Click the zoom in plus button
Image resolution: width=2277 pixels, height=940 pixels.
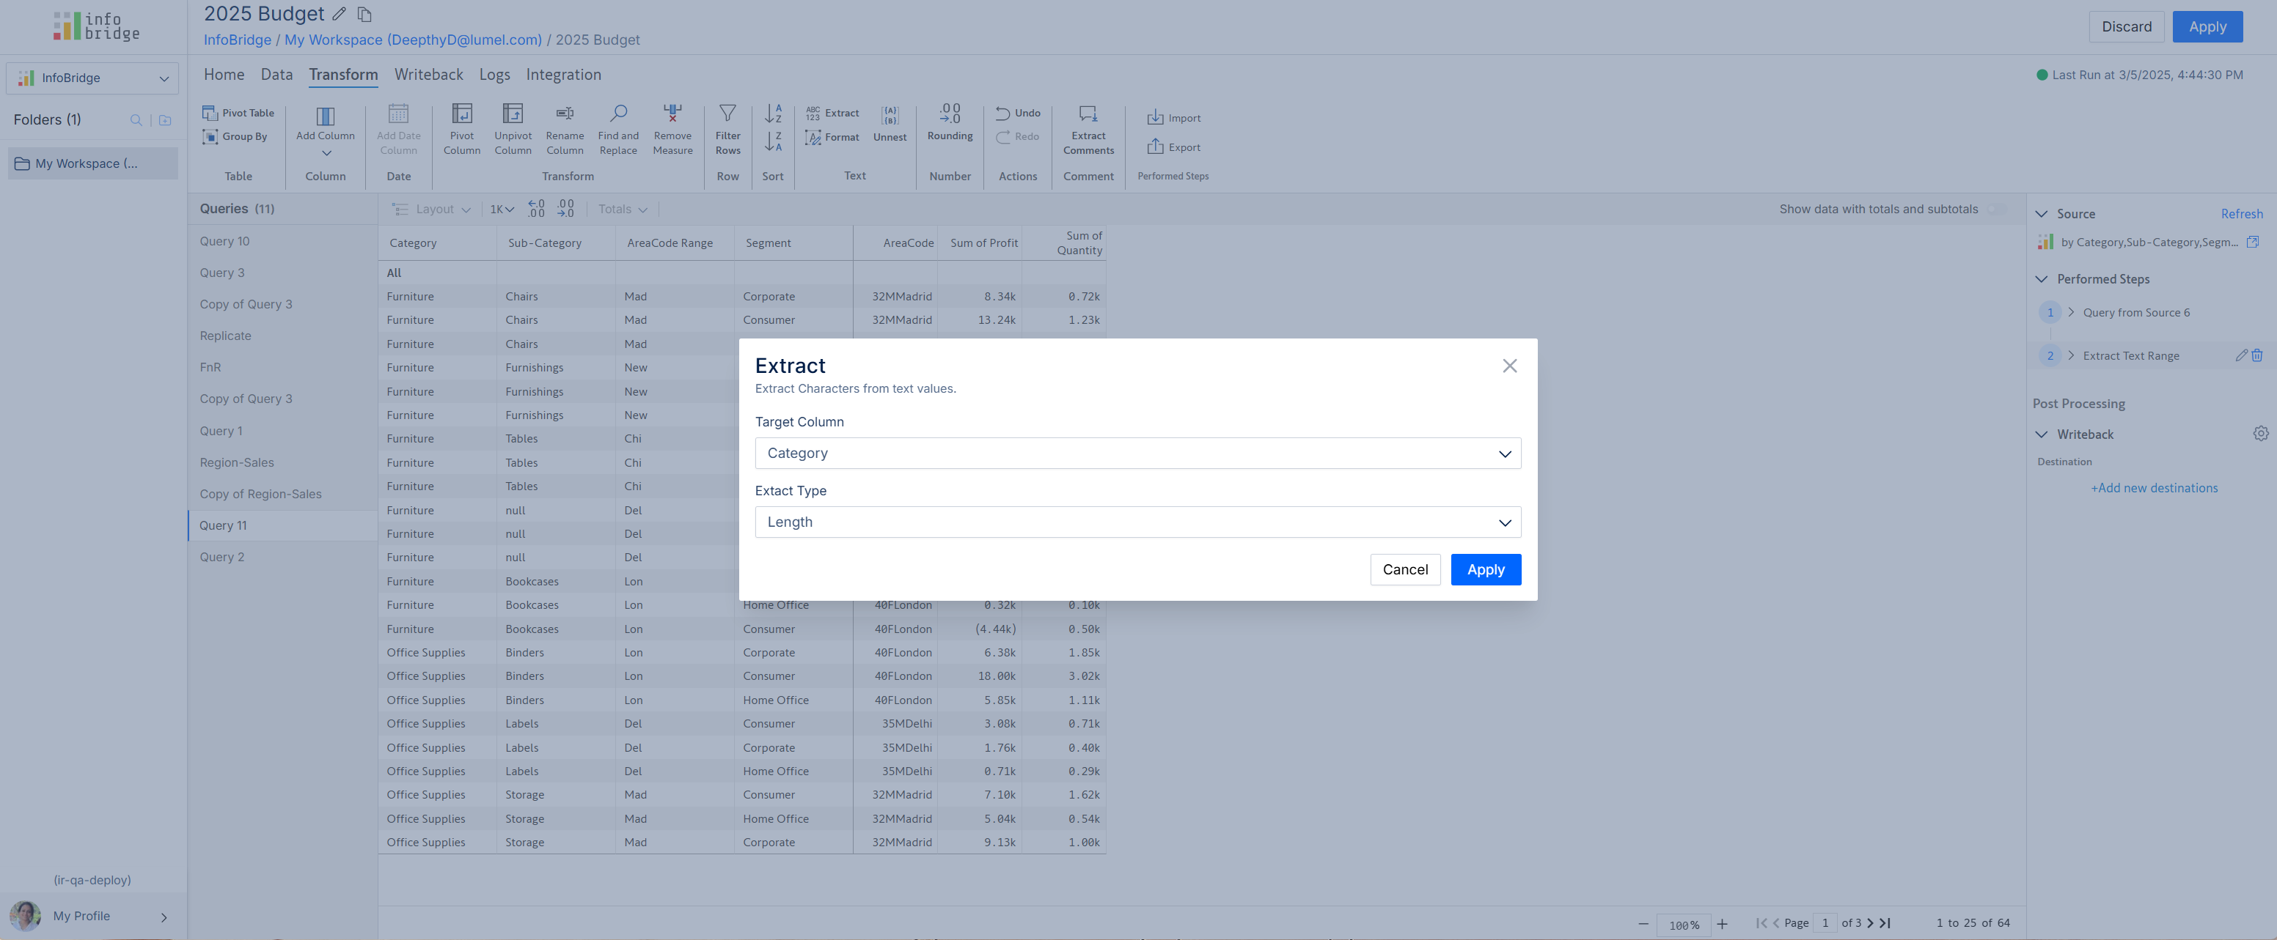(x=1722, y=924)
